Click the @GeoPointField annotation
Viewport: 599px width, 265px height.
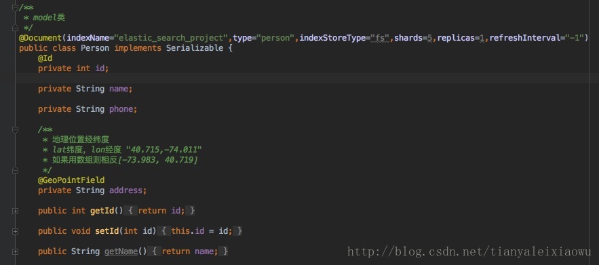click(x=71, y=180)
